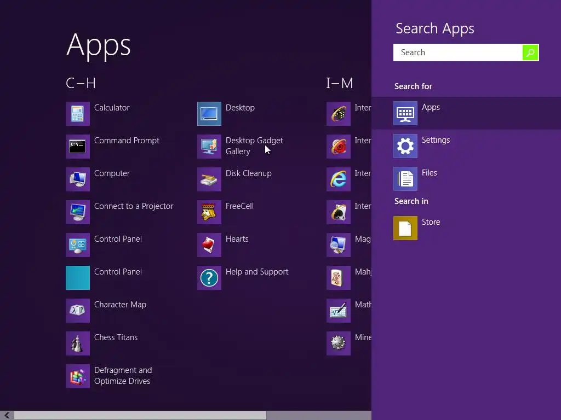561x420 pixels.
Task: Focus the Search Apps text field
Action: click(x=457, y=52)
